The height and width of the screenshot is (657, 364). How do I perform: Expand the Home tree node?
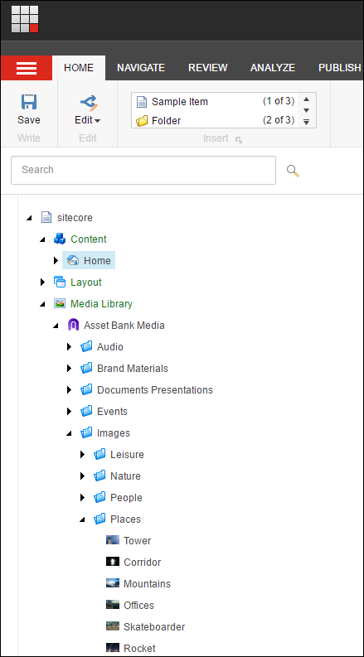tap(56, 261)
